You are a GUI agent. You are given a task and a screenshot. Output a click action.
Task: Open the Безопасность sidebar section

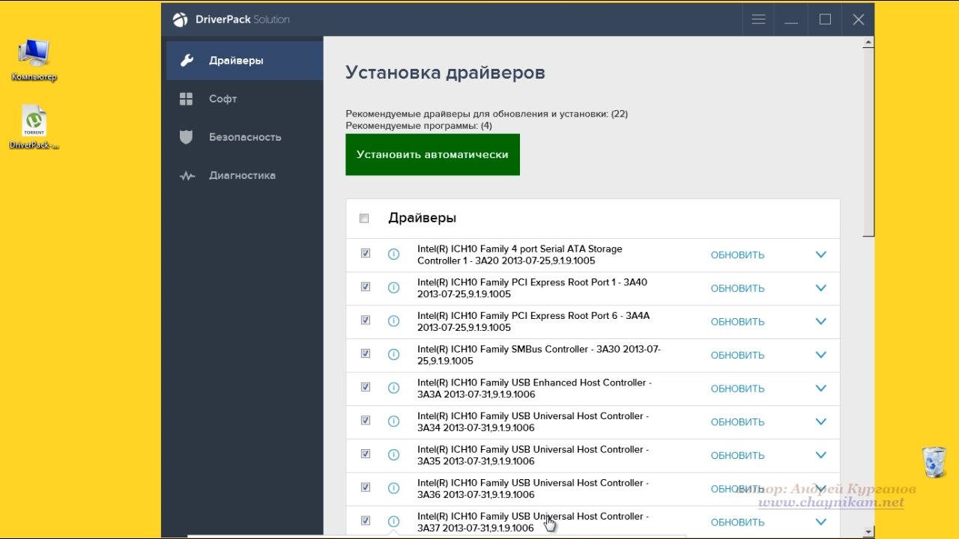pyautogui.click(x=245, y=137)
